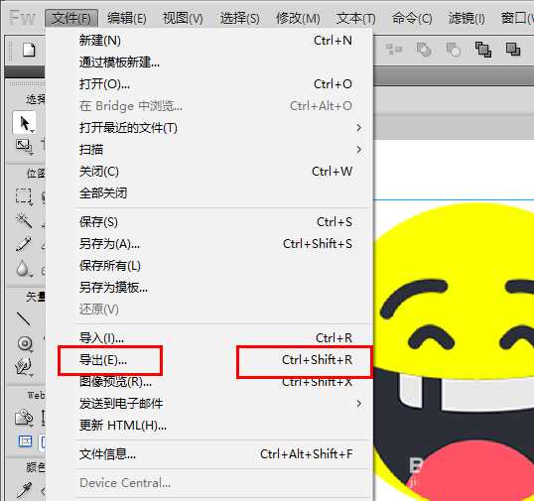Select the Freeform tool
The width and height of the screenshot is (534, 501).
[24, 367]
